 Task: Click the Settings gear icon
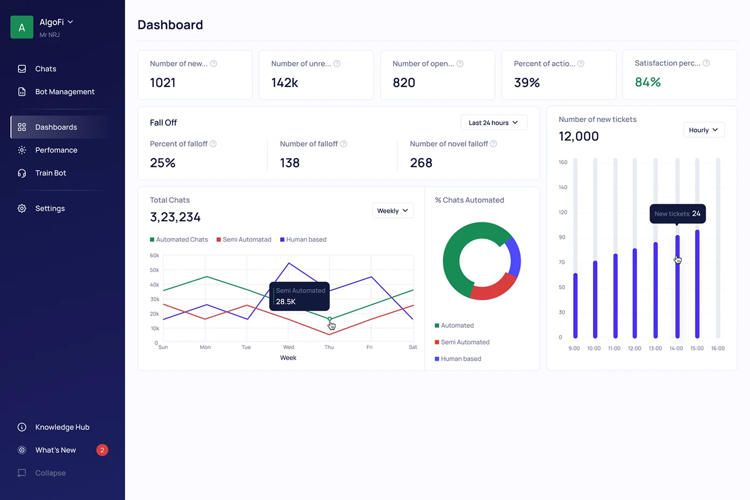tap(22, 208)
